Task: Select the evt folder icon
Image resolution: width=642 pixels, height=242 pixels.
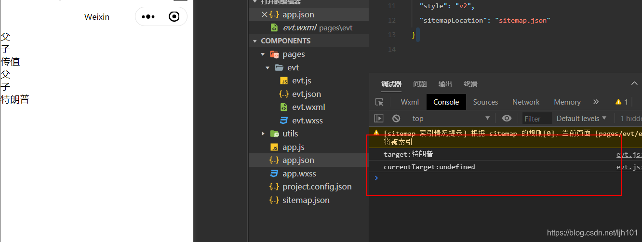Action: 279,67
